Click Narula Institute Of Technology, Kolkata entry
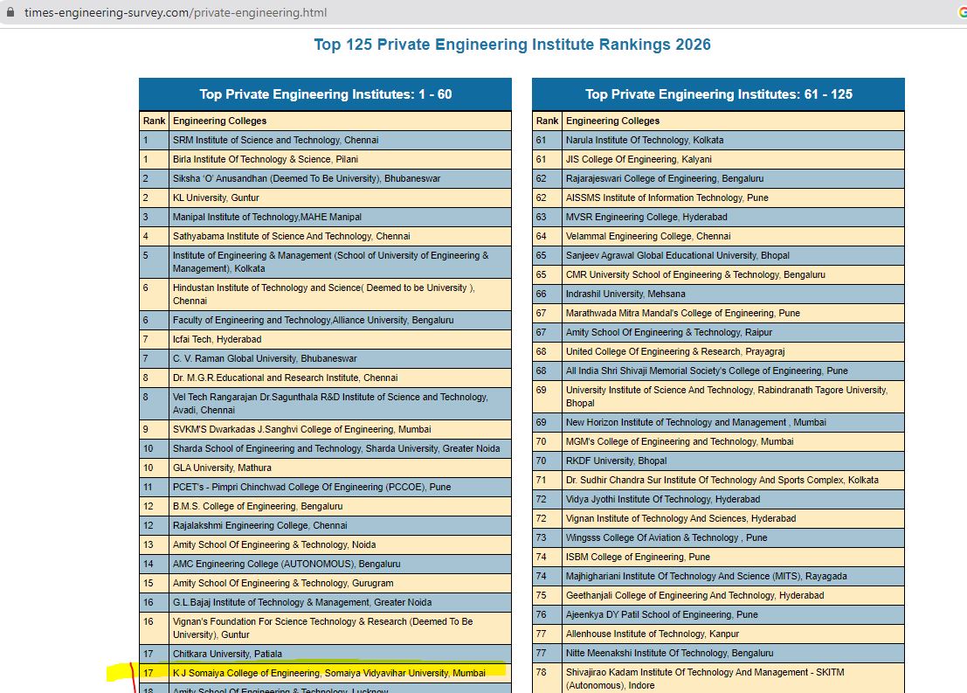Image resolution: width=967 pixels, height=693 pixels. pyautogui.click(x=645, y=140)
